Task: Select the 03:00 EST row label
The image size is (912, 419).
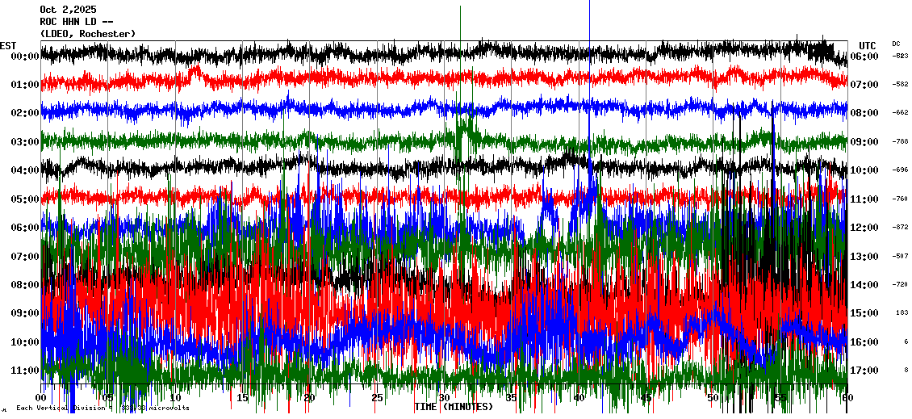Action: [25, 142]
